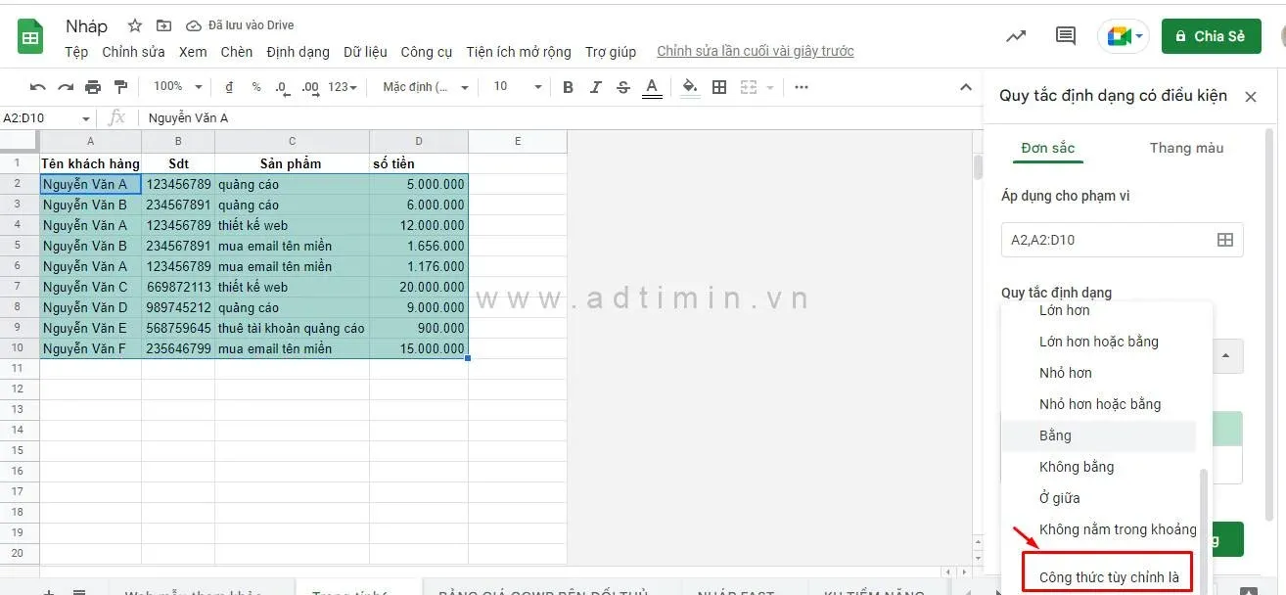1286x595 pixels.
Task: Open the more toolbar options ellipsis
Action: click(x=802, y=87)
